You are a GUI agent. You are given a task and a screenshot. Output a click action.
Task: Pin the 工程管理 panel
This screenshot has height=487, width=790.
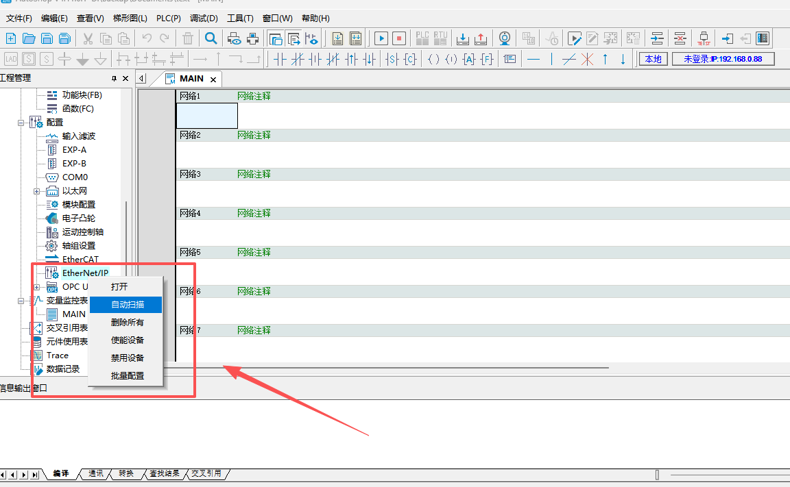[114, 79]
